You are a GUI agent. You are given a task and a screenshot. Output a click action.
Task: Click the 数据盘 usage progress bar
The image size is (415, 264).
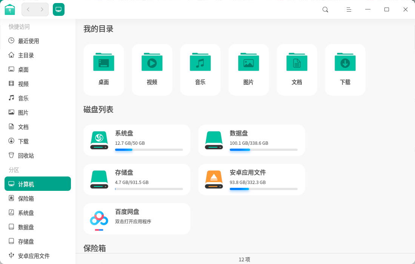click(x=264, y=150)
